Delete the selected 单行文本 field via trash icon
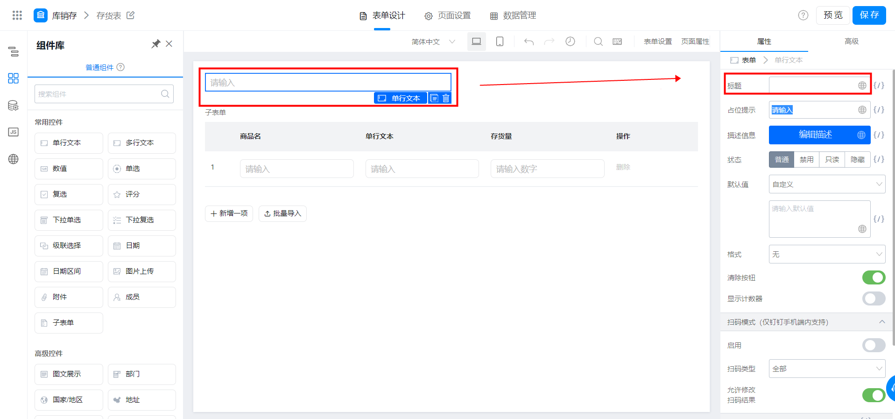 pyautogui.click(x=446, y=98)
